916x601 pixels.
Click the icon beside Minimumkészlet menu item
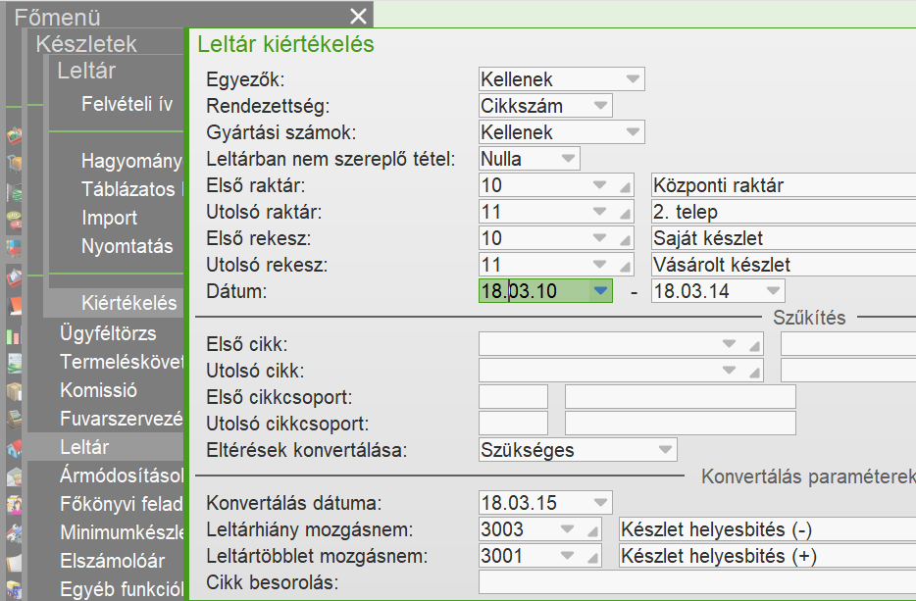[15, 533]
